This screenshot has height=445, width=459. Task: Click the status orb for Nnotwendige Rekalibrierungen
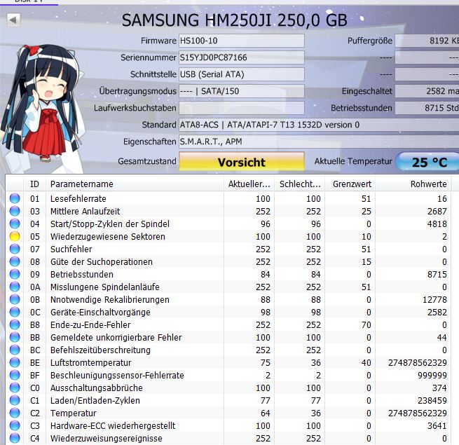[15, 299]
